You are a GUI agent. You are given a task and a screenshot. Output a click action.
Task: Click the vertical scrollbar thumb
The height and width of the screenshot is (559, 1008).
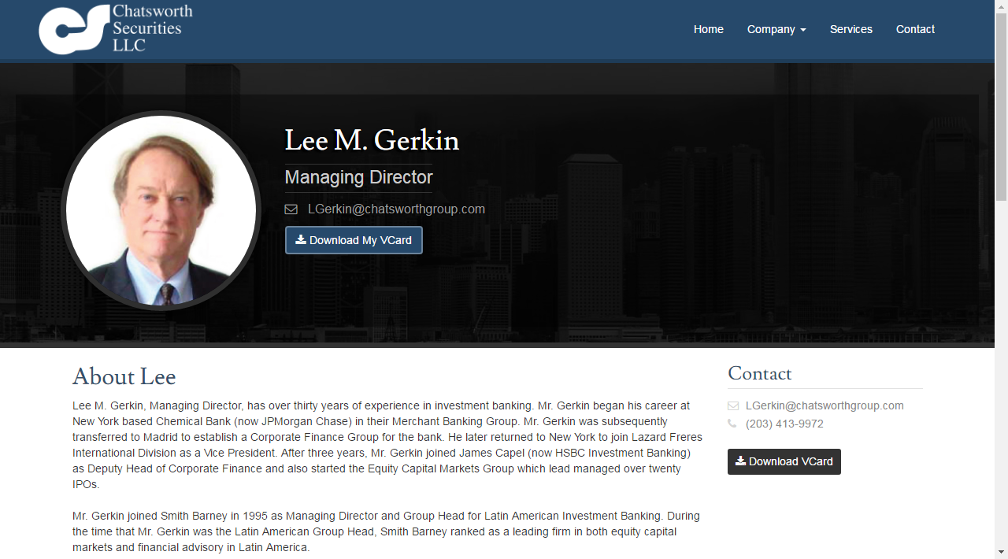1002,106
